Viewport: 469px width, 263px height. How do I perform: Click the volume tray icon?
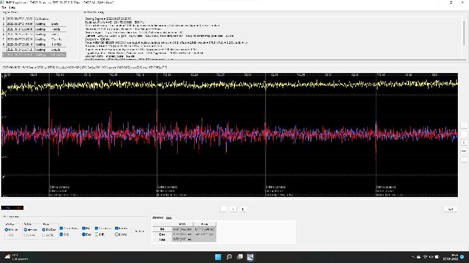[x=431, y=257]
